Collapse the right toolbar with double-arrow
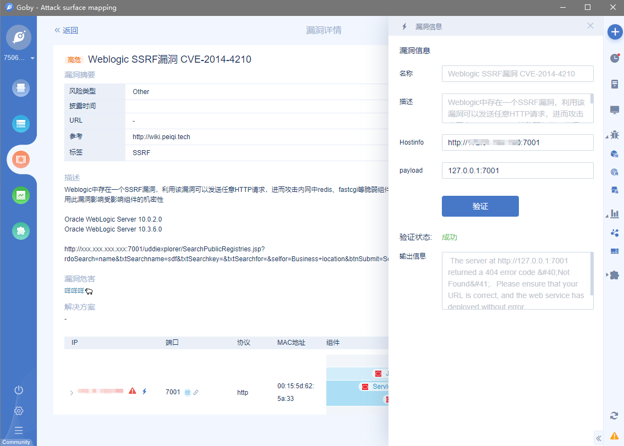 tap(599, 438)
